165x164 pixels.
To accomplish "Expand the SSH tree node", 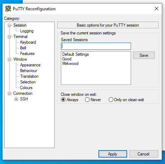I will tap(16, 99).
